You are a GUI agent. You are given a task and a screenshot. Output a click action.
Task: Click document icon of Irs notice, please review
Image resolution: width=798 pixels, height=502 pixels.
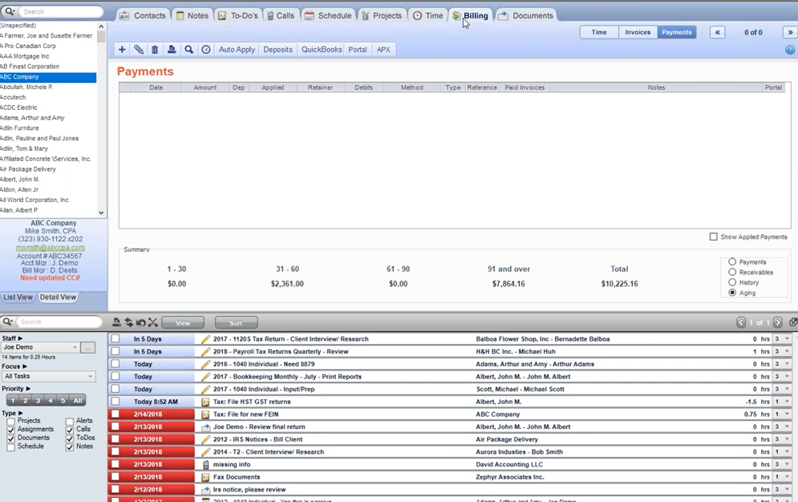pos(205,490)
